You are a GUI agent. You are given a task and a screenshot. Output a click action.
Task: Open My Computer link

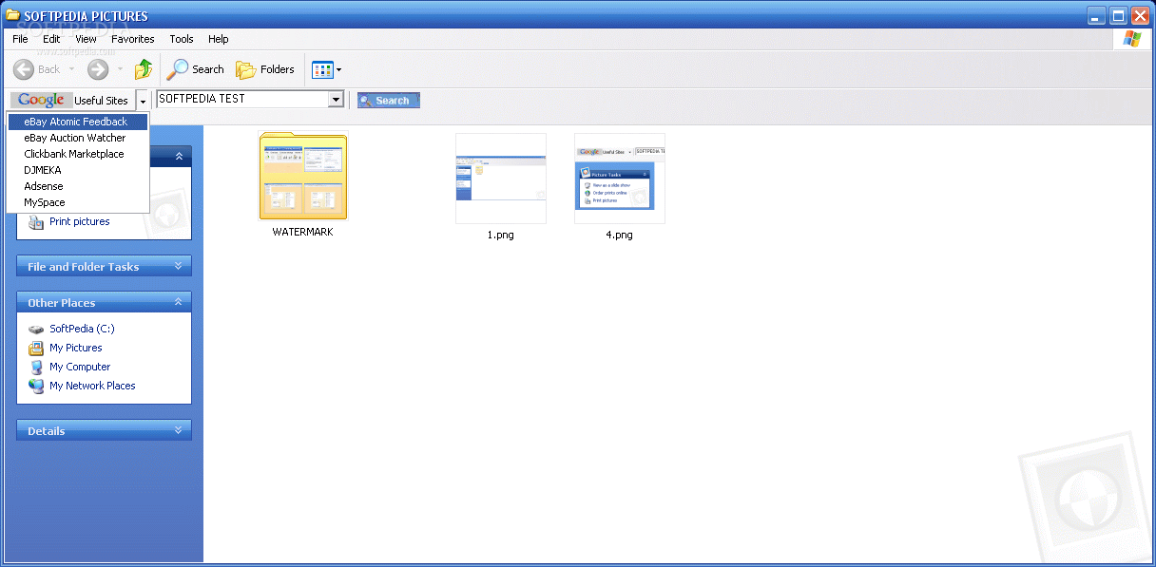80,367
